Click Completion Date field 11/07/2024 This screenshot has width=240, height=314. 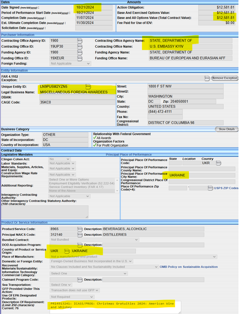tap(94, 18)
